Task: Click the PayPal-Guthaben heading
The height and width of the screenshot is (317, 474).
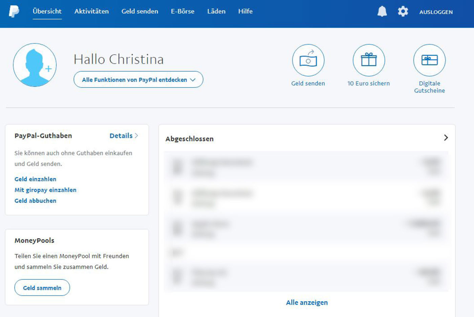Action: tap(43, 136)
